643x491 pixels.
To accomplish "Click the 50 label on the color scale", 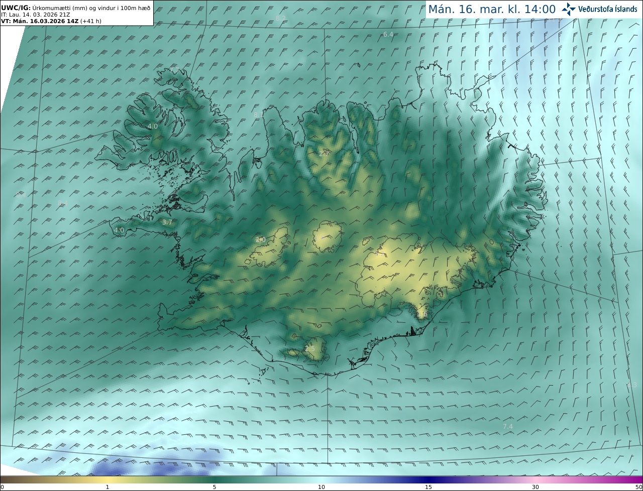I will click(638, 487).
